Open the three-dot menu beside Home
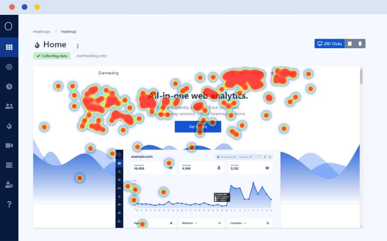The width and height of the screenshot is (387, 241). click(78, 46)
